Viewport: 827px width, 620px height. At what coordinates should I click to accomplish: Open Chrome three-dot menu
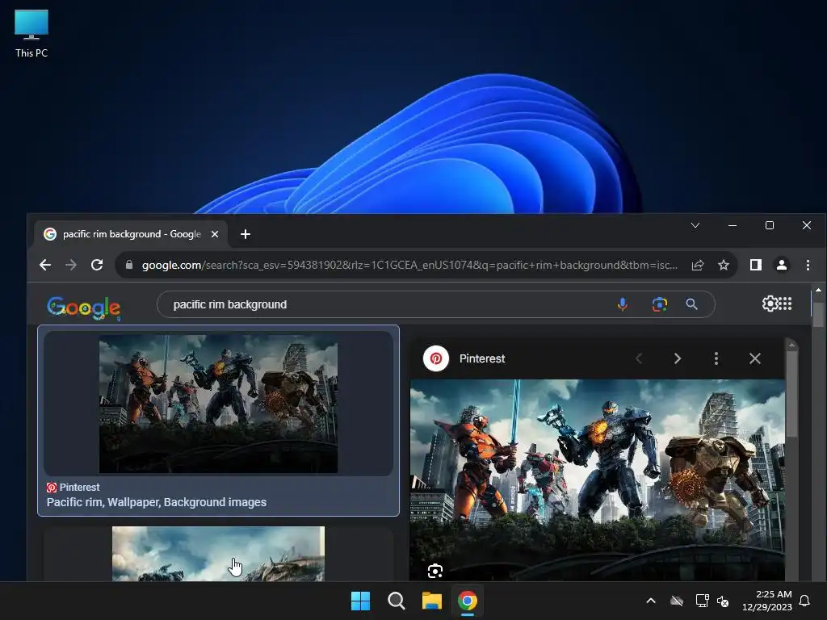coord(808,265)
